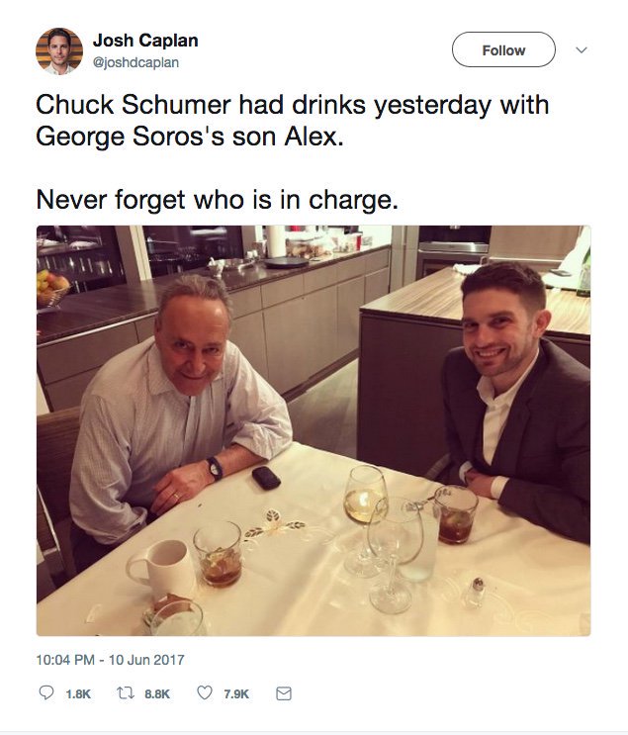Click the @joshdcaplan handle

(136, 62)
